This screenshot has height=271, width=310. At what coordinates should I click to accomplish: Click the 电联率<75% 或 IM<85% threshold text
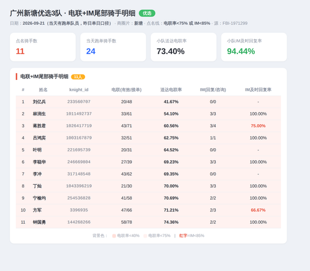point(187,24)
